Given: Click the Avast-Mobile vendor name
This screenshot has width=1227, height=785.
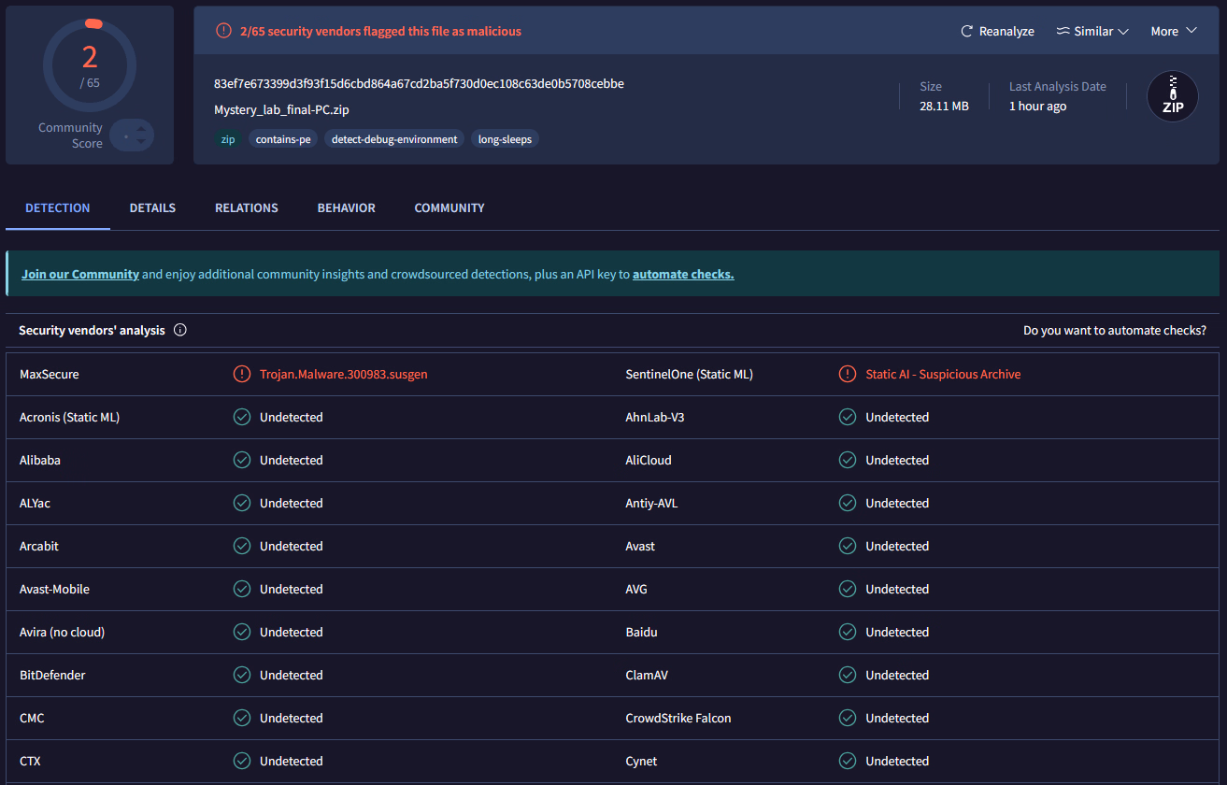Looking at the screenshot, I should 54,589.
